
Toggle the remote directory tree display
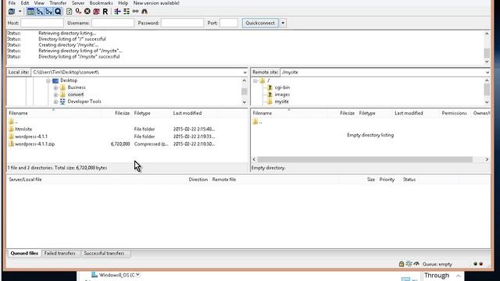pos(48,12)
